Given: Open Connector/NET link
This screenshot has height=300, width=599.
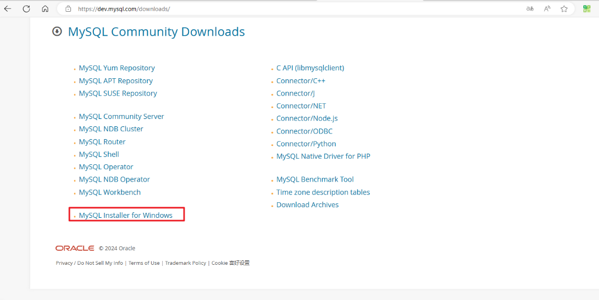Looking at the screenshot, I should tap(301, 106).
